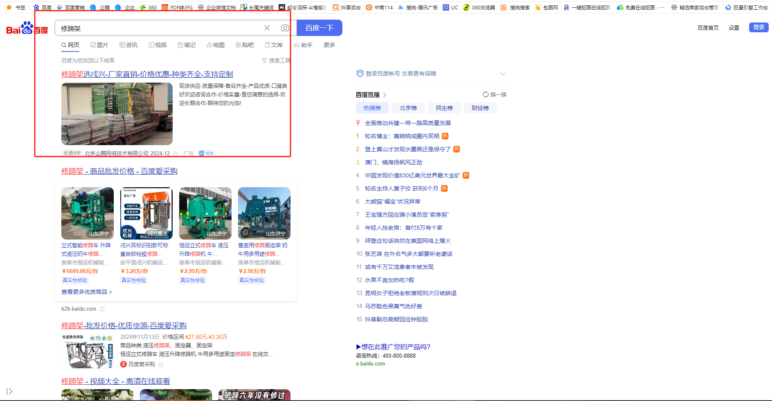The width and height of the screenshot is (772, 401).
Task: Open the 设置 menu at top right
Action: pyautogui.click(x=734, y=28)
